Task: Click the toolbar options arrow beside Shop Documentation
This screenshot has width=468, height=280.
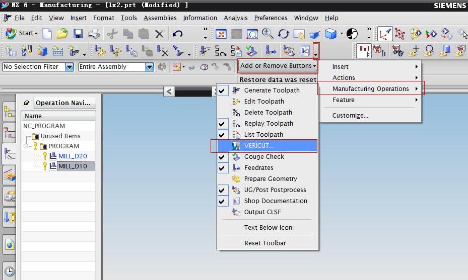Action: coord(316,51)
